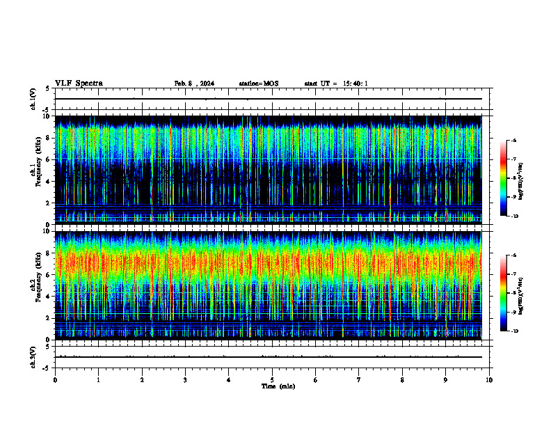
Task: Click the "VLF Spectra" plot title
Action: pyautogui.click(x=79, y=84)
